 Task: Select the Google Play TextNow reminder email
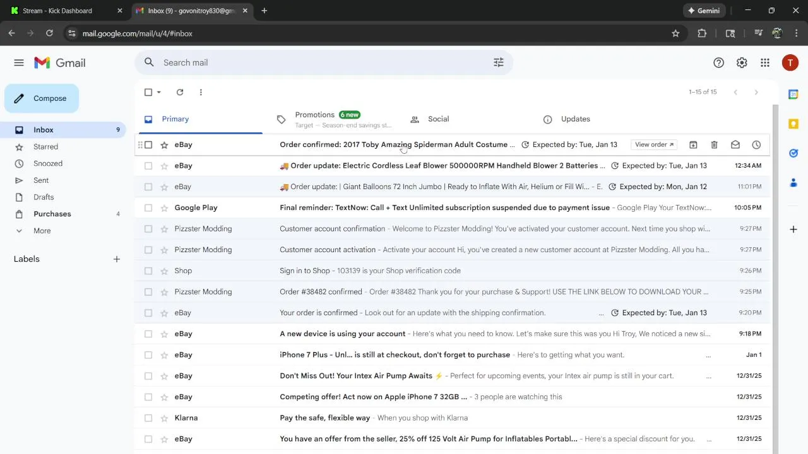point(148,207)
